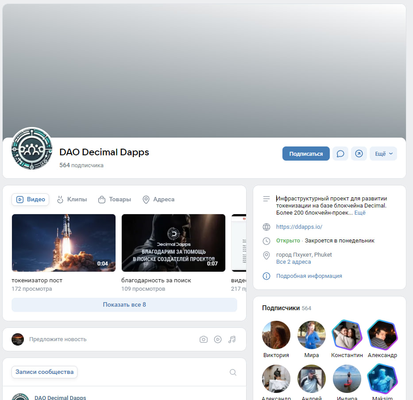This screenshot has width=413, height=400.
Task: Open the photo upload icon in post field
Action: 204,339
